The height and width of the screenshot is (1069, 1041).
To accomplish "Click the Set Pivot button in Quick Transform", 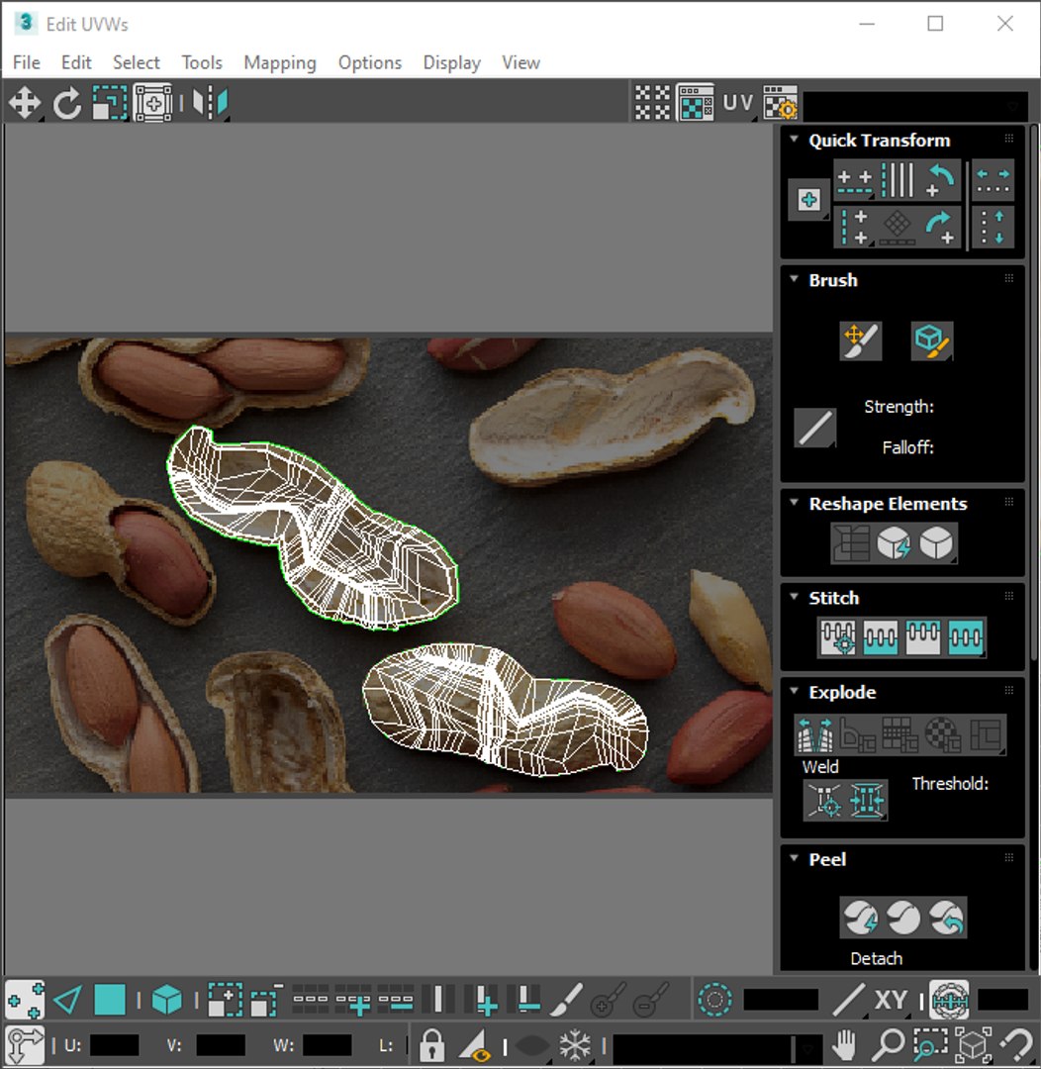I will coord(808,200).
